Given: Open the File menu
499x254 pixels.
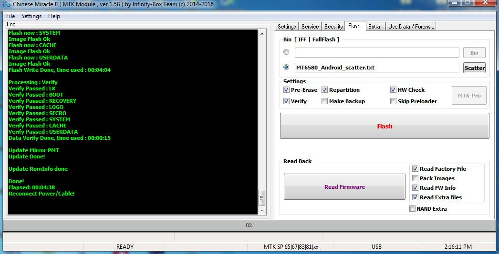Looking at the screenshot, I should click(10, 16).
